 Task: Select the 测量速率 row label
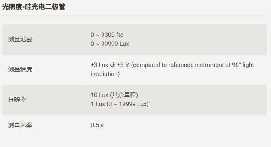coord(20,125)
